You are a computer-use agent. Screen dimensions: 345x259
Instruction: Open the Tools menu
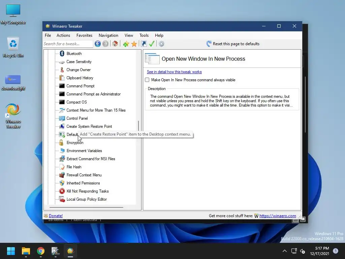[x=144, y=35]
